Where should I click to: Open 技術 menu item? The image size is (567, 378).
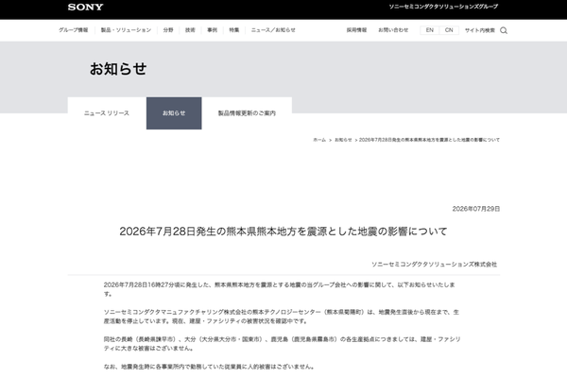[190, 30]
